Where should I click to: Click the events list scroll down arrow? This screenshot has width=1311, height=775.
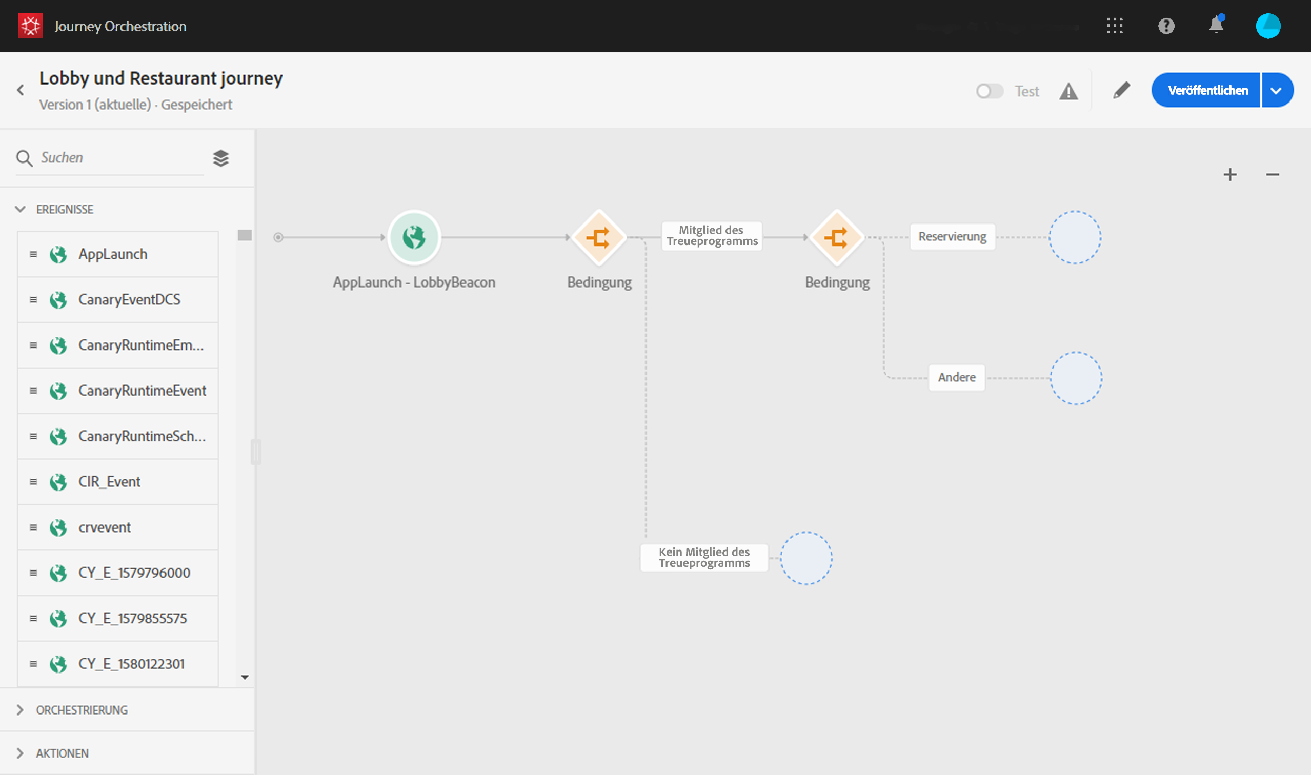245,677
